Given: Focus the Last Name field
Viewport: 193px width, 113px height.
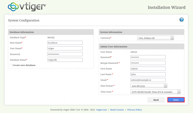Looking at the screenshot, I should point(148,74).
